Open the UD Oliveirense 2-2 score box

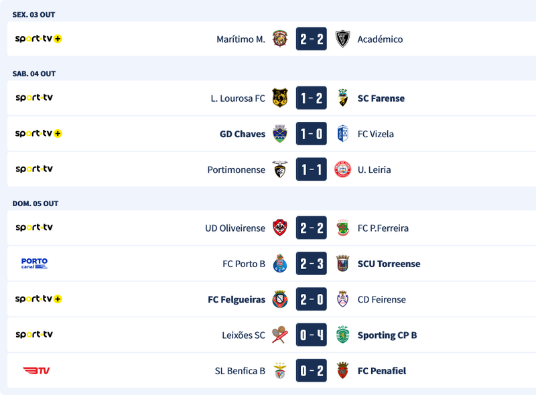click(x=312, y=228)
